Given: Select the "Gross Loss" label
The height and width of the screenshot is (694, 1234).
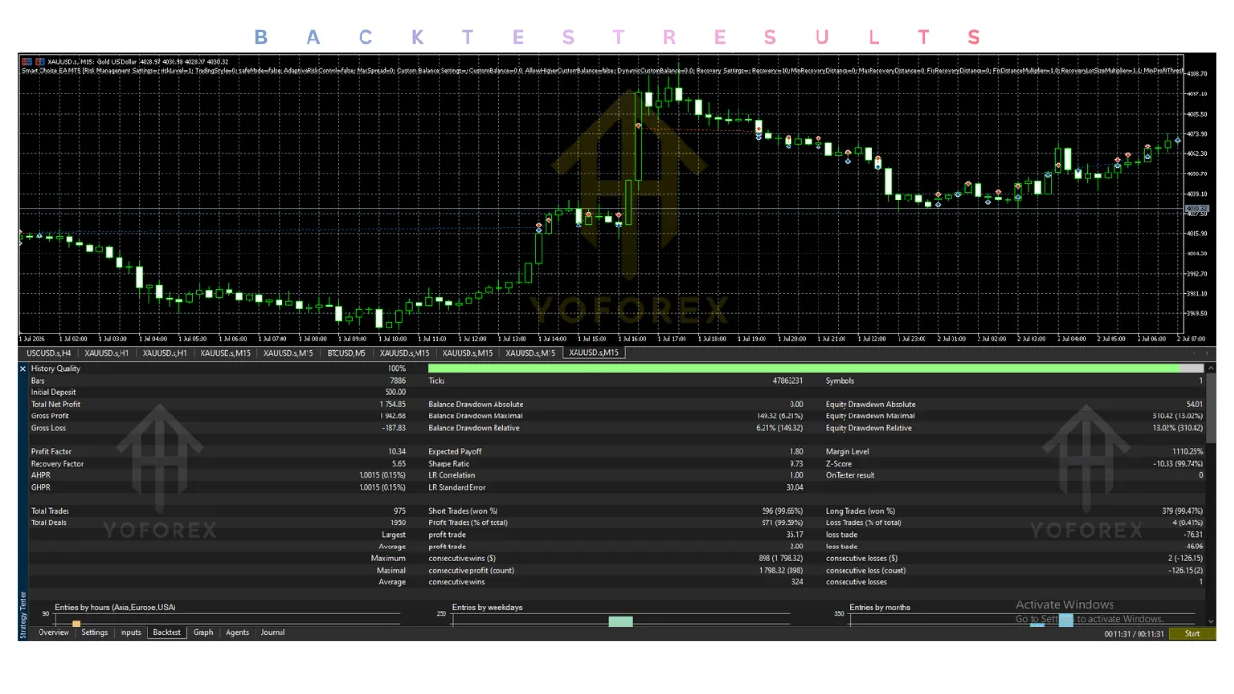Looking at the screenshot, I should 48,428.
